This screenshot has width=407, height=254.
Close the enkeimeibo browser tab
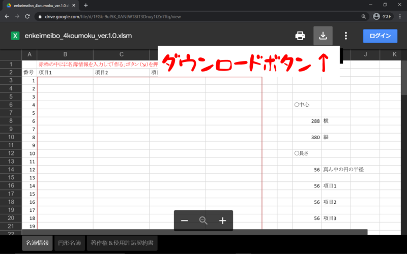74,5
